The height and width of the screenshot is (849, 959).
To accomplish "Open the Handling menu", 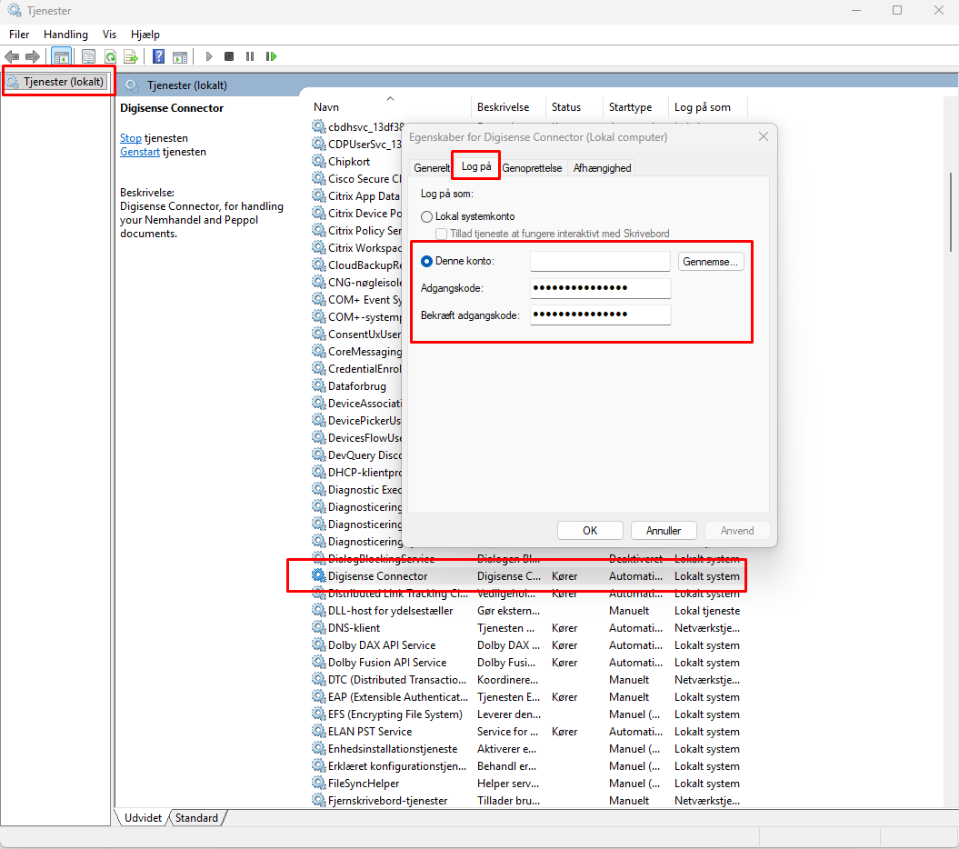I will click(x=65, y=35).
